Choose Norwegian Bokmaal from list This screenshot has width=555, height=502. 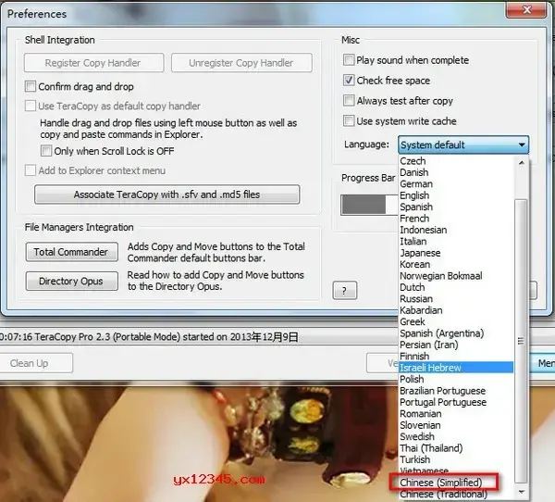[456, 276]
